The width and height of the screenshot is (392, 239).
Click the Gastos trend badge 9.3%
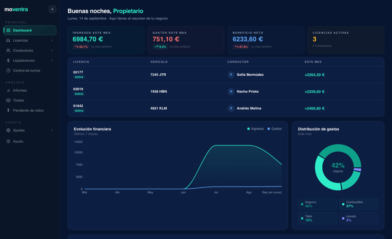coord(160,47)
